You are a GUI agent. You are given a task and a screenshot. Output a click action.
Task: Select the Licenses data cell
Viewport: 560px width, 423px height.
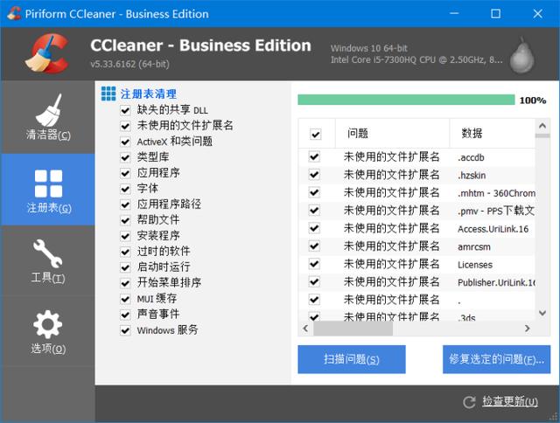click(x=475, y=265)
